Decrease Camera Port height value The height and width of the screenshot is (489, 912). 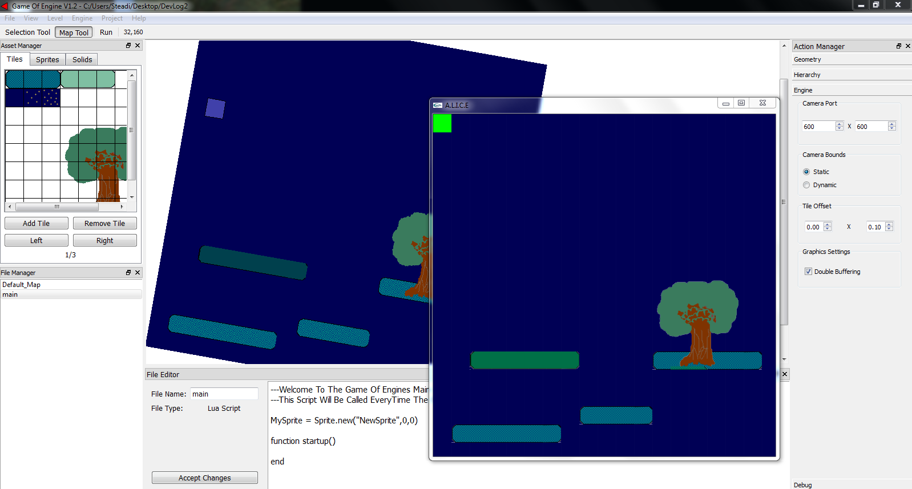(x=892, y=129)
